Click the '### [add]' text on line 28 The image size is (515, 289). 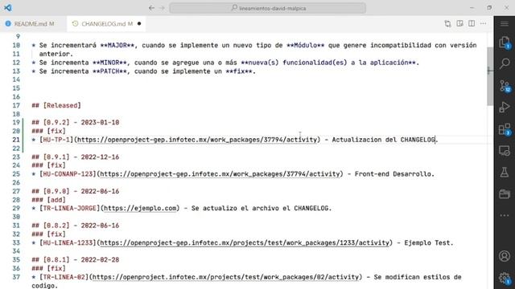(48, 200)
